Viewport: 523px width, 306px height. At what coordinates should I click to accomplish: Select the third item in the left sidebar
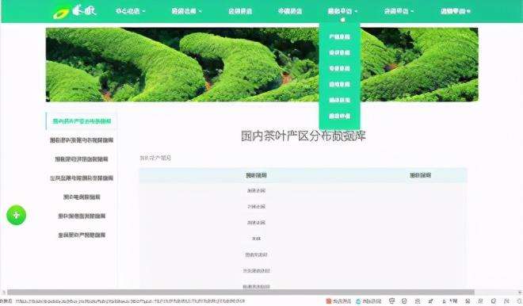pos(82,159)
